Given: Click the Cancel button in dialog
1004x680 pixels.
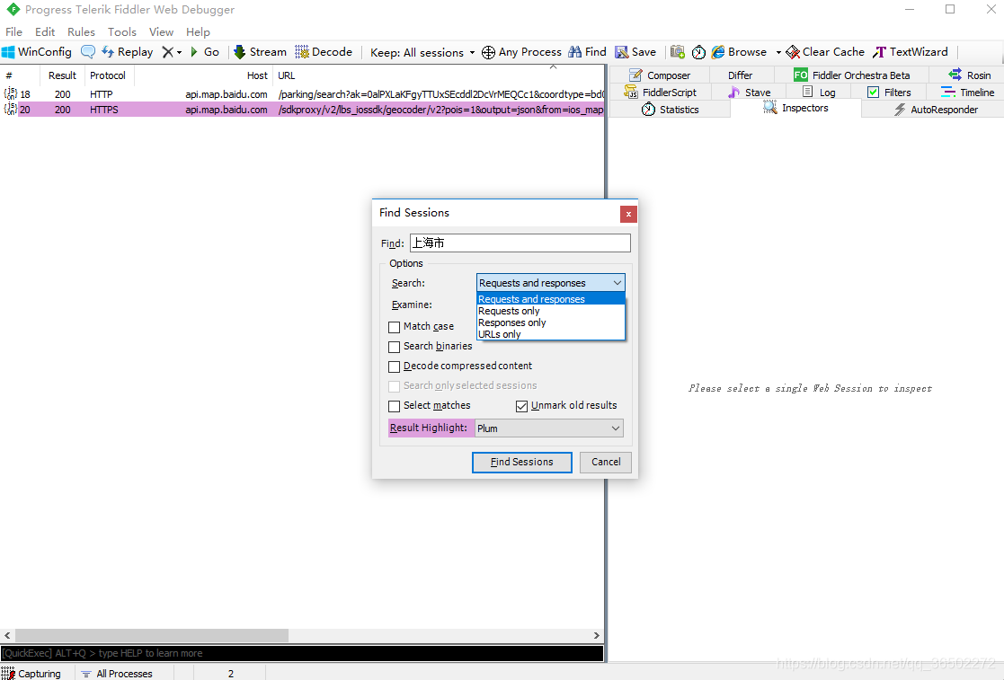Looking at the screenshot, I should click(606, 462).
